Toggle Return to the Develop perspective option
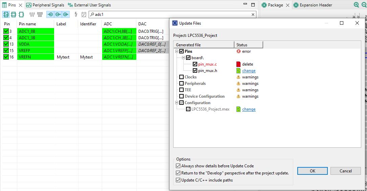 [x=178, y=173]
